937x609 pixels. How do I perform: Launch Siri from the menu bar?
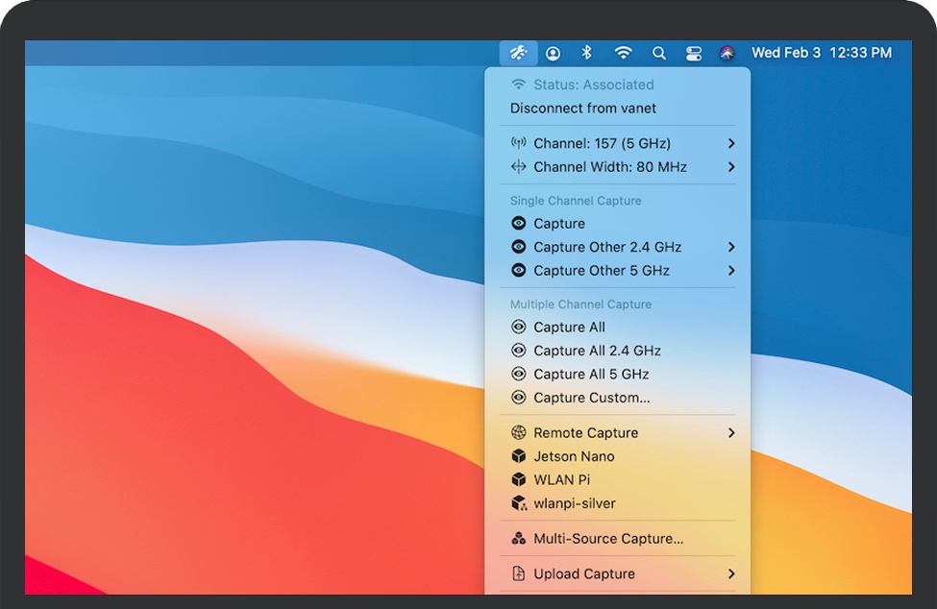point(727,54)
